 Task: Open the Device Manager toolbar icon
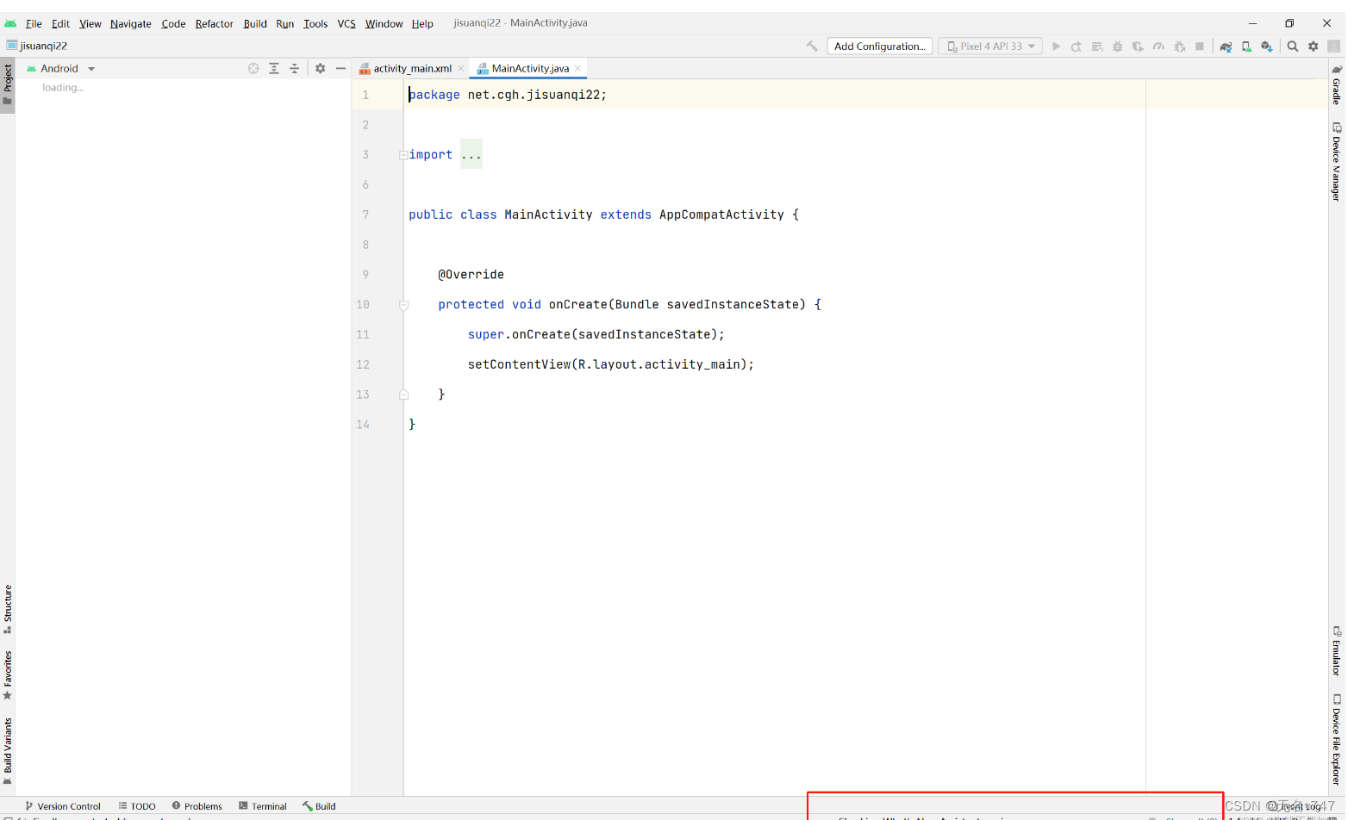point(1246,47)
